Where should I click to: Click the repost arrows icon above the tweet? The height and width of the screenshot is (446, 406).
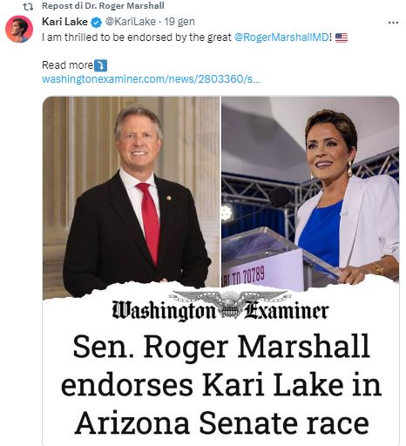(28, 6)
